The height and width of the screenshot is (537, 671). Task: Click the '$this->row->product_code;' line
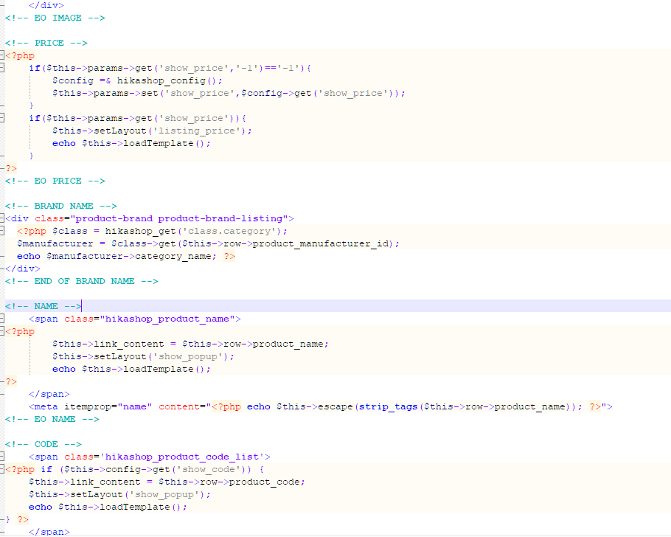tap(167, 482)
